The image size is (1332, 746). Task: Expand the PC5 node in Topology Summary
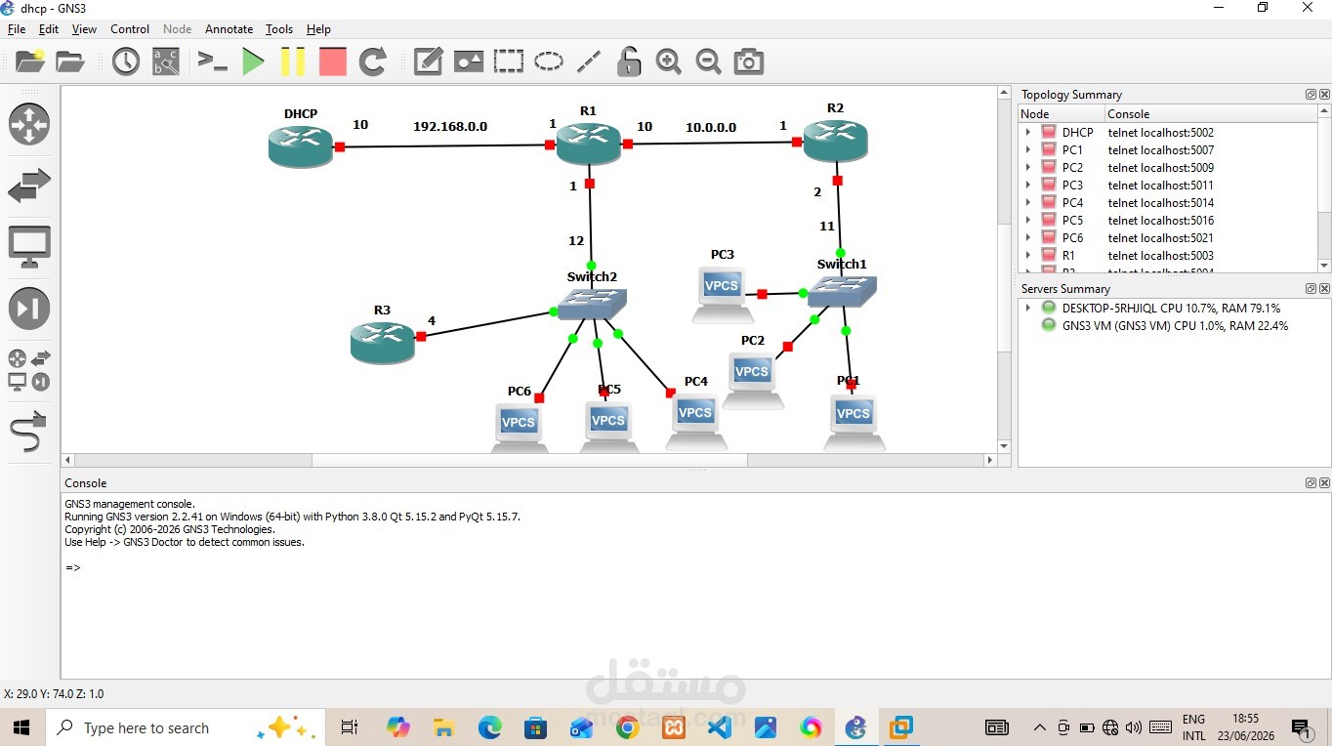1028,220
